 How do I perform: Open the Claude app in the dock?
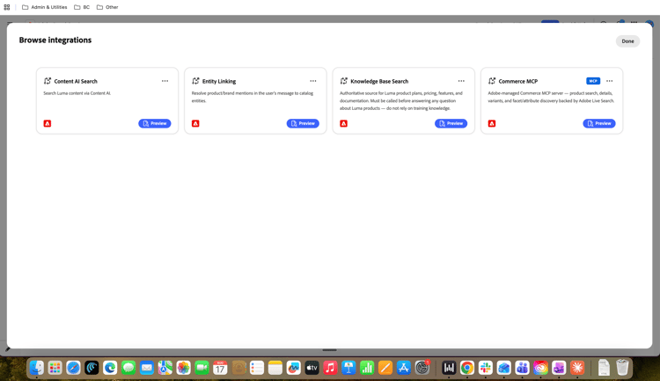[577, 368]
